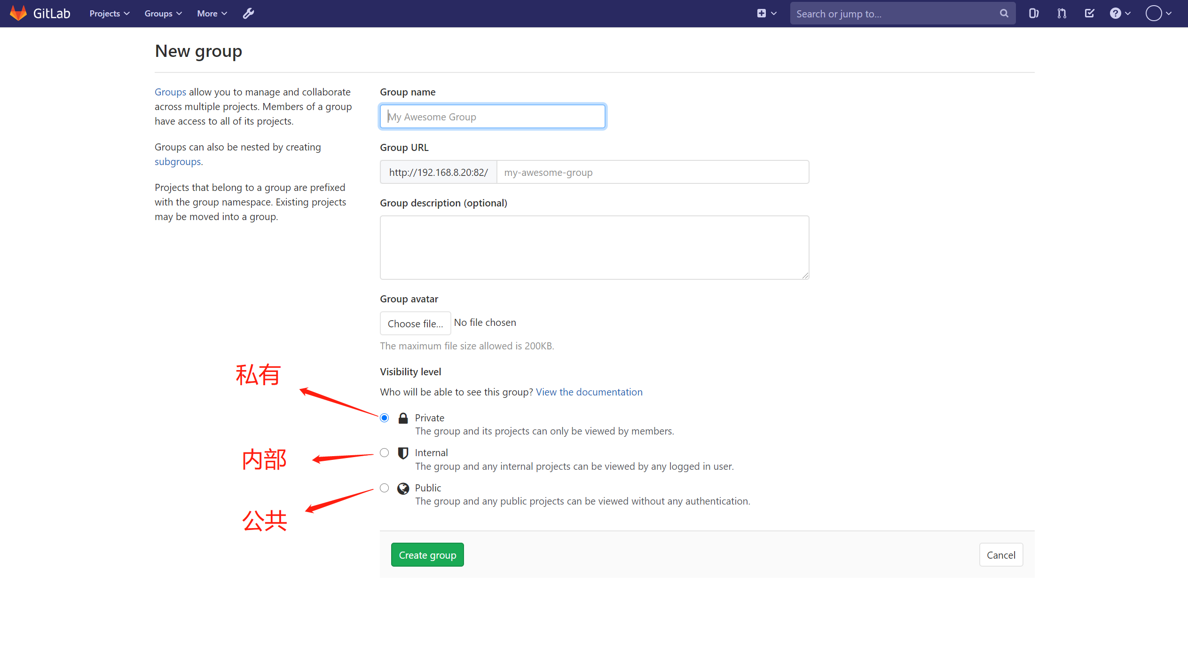Open the Groups help link
The width and height of the screenshot is (1188, 648).
coord(170,92)
